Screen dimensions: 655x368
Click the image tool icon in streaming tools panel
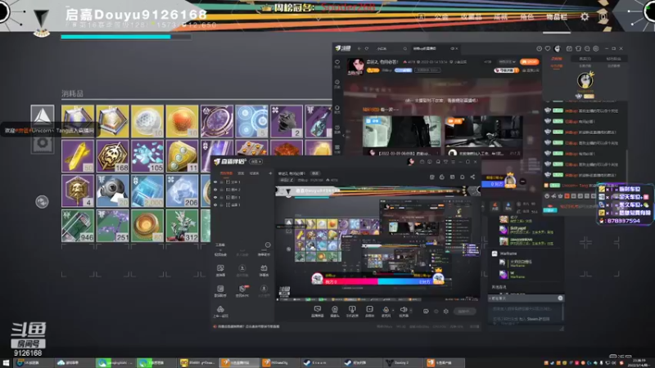coord(220,268)
